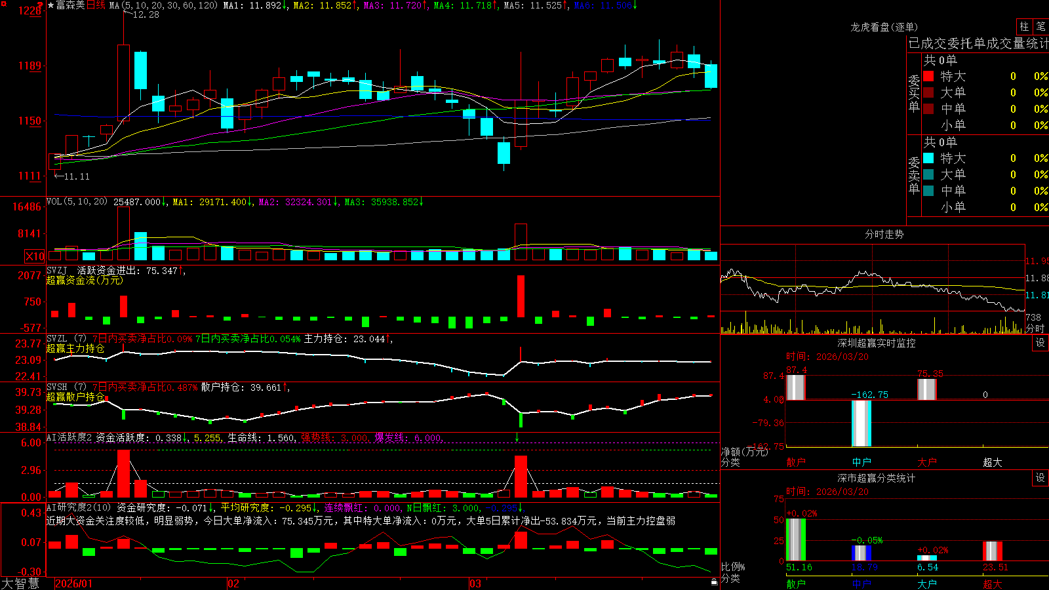Open the SVZJ indicator label

coord(57,270)
